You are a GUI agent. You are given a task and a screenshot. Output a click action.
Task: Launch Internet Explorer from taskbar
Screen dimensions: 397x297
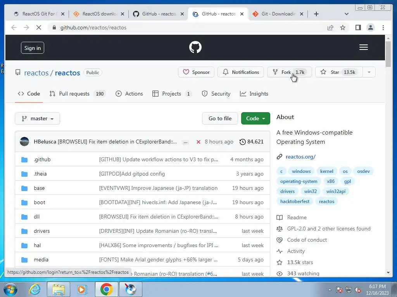pyautogui.click(x=34, y=289)
